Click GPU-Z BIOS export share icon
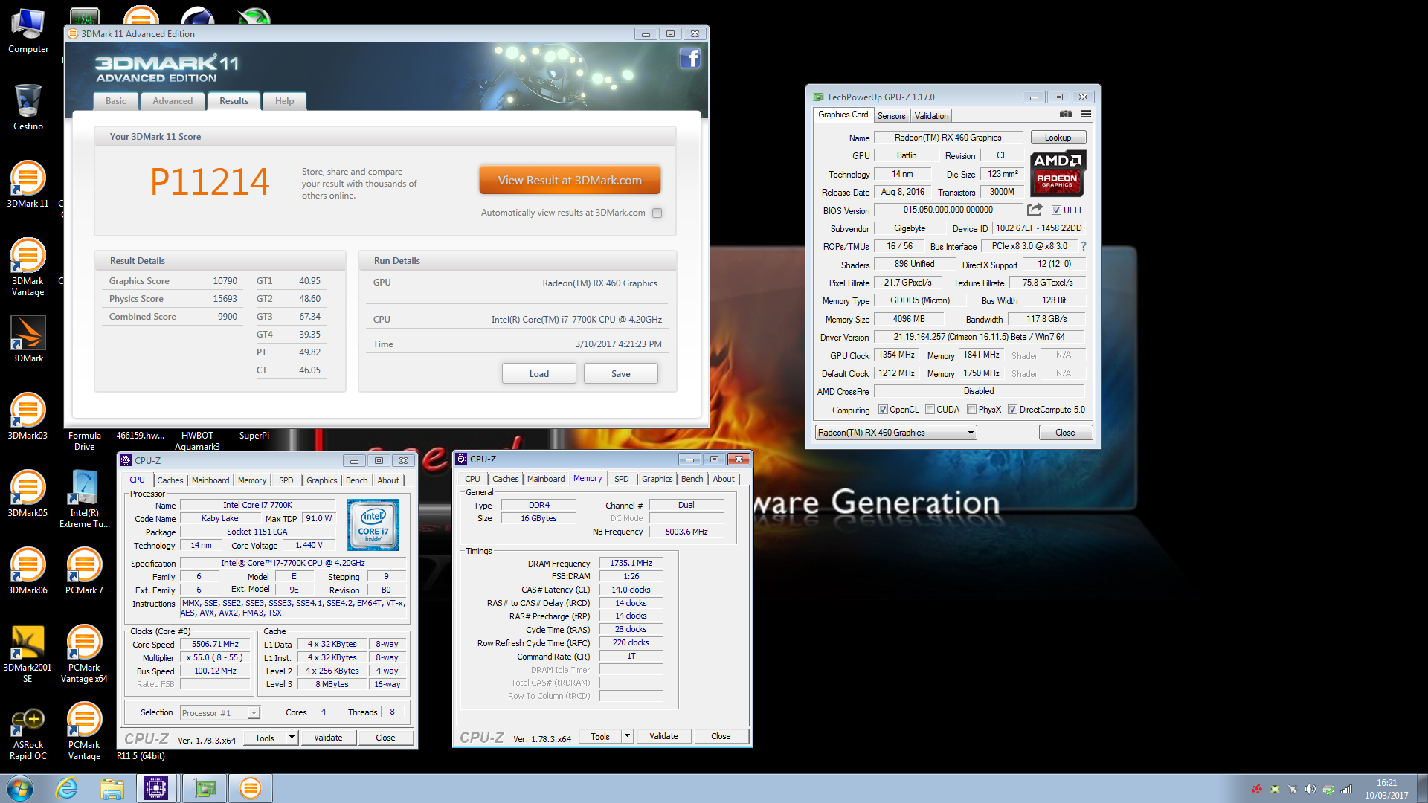The height and width of the screenshot is (803, 1428). (1035, 210)
